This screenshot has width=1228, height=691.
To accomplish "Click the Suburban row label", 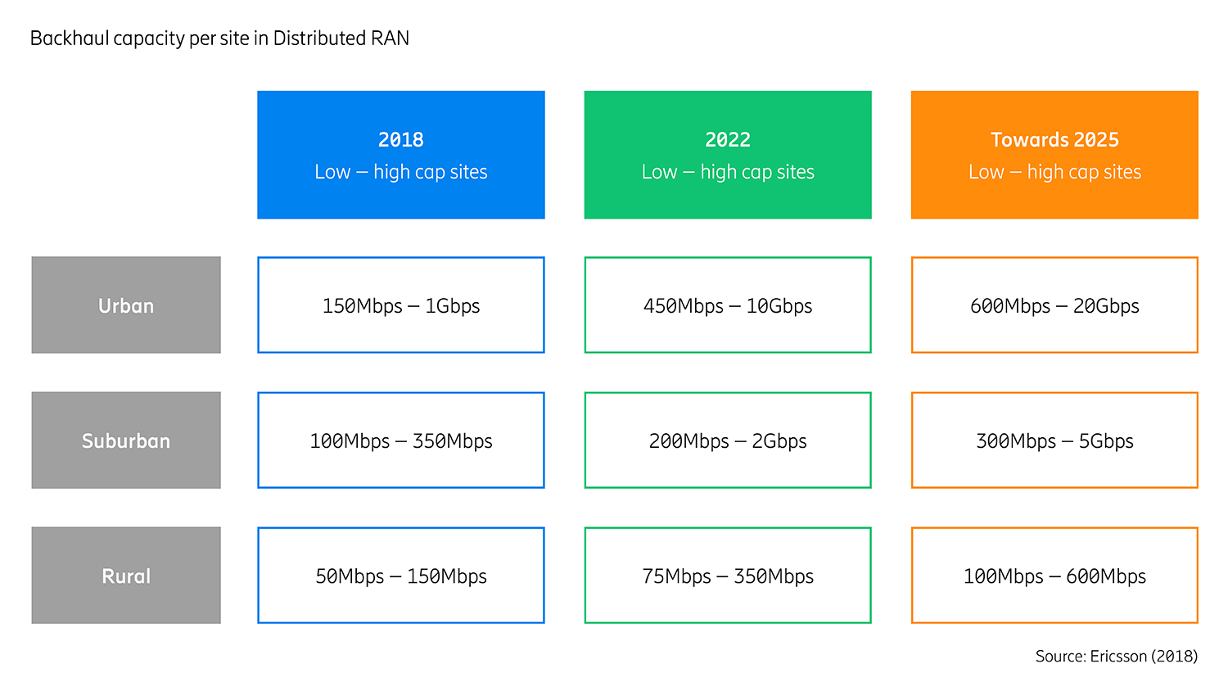I will 125,440.
